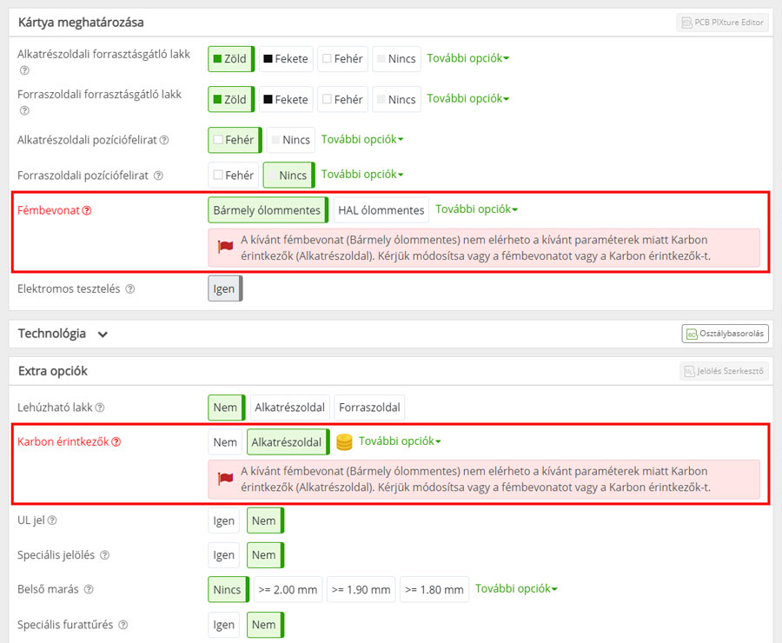Pick Fekete for Alkatrészoldali forrasztásgátló lakk
This screenshot has height=643, width=782.
pos(285,59)
